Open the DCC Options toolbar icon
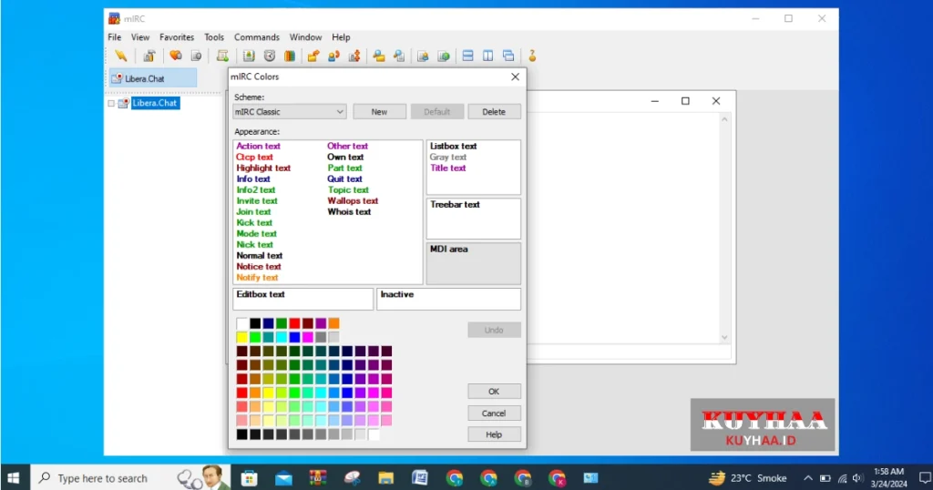Screen dimensions: 933x490 (354, 56)
